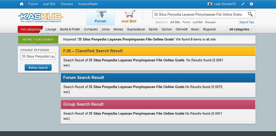This screenshot has width=276, height=136.
Task: Click the main search text field
Action: point(200,14)
